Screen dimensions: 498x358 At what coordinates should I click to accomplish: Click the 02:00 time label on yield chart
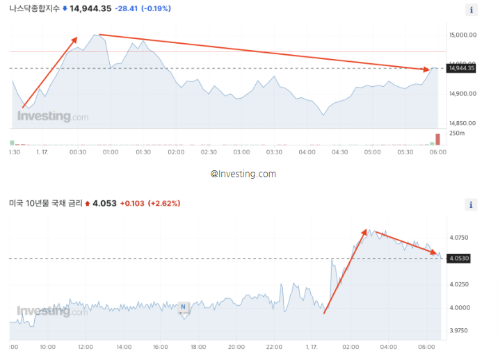(351, 347)
